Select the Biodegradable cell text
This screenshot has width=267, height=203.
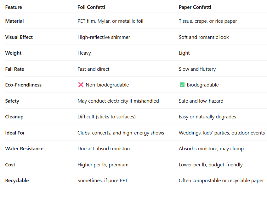pos(203,85)
